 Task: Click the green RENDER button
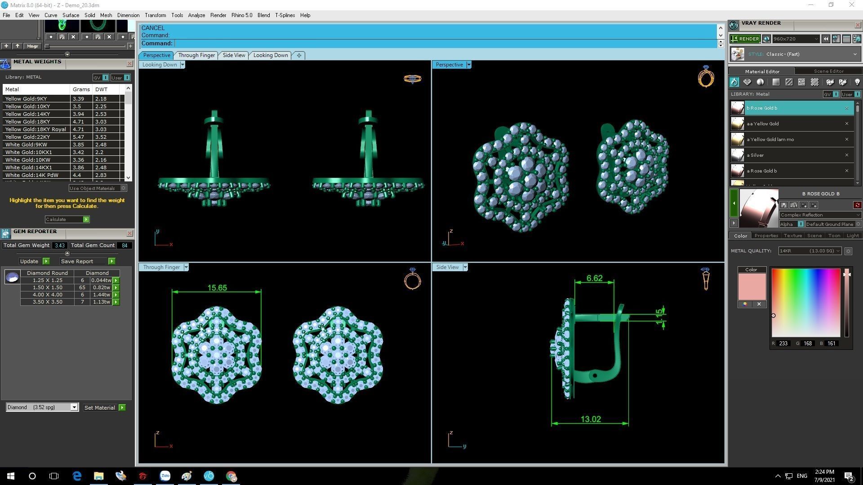745,39
